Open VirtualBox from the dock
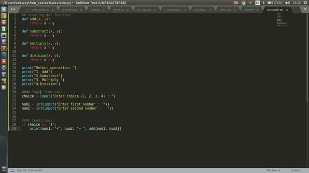309x173 pixels. [4, 74]
